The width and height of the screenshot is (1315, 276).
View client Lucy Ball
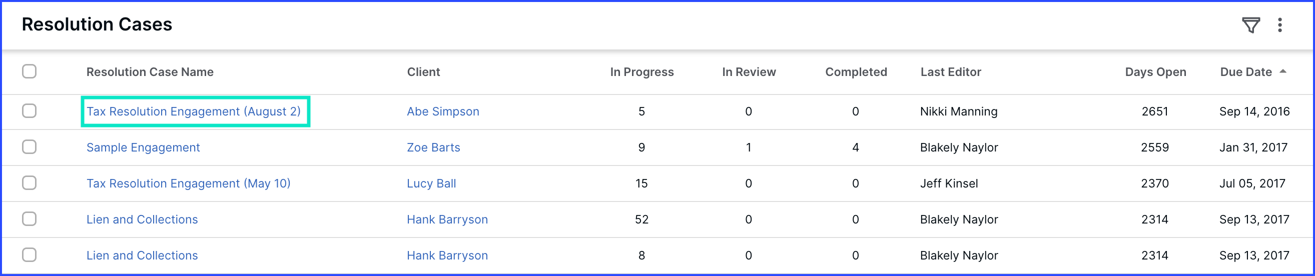tap(431, 183)
